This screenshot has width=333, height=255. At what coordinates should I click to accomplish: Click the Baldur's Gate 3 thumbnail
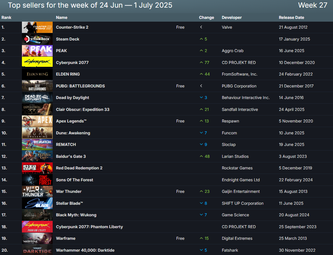pyautogui.click(x=37, y=156)
